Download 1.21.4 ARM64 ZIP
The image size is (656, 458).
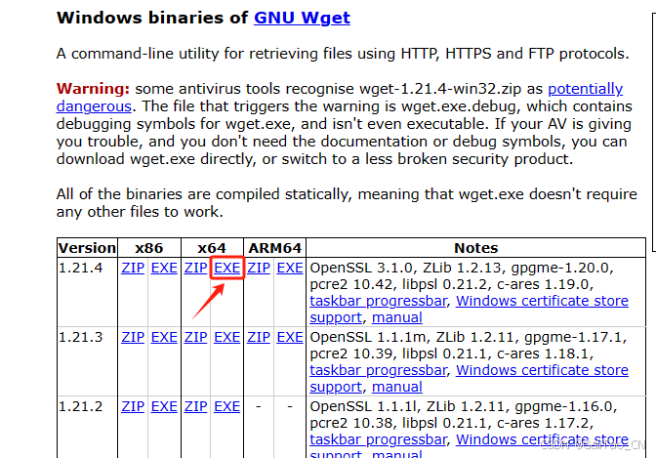coord(259,268)
